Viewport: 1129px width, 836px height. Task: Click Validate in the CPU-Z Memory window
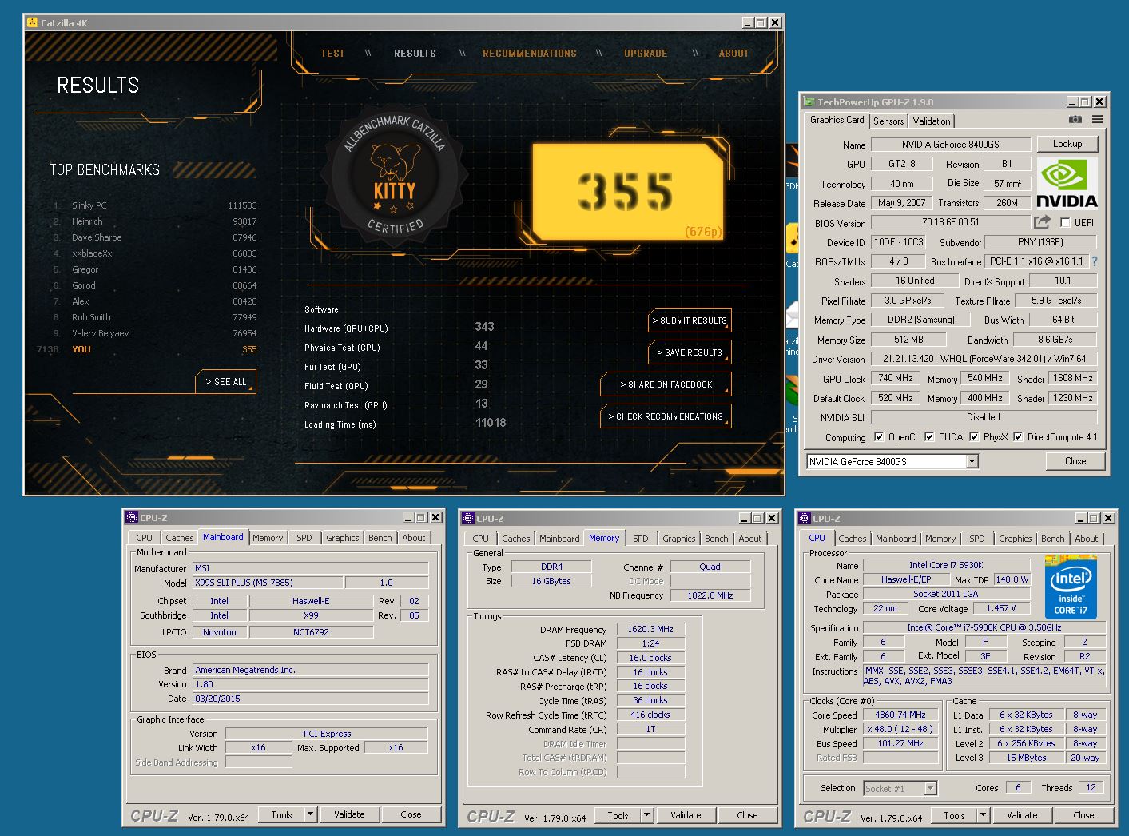coord(686,815)
